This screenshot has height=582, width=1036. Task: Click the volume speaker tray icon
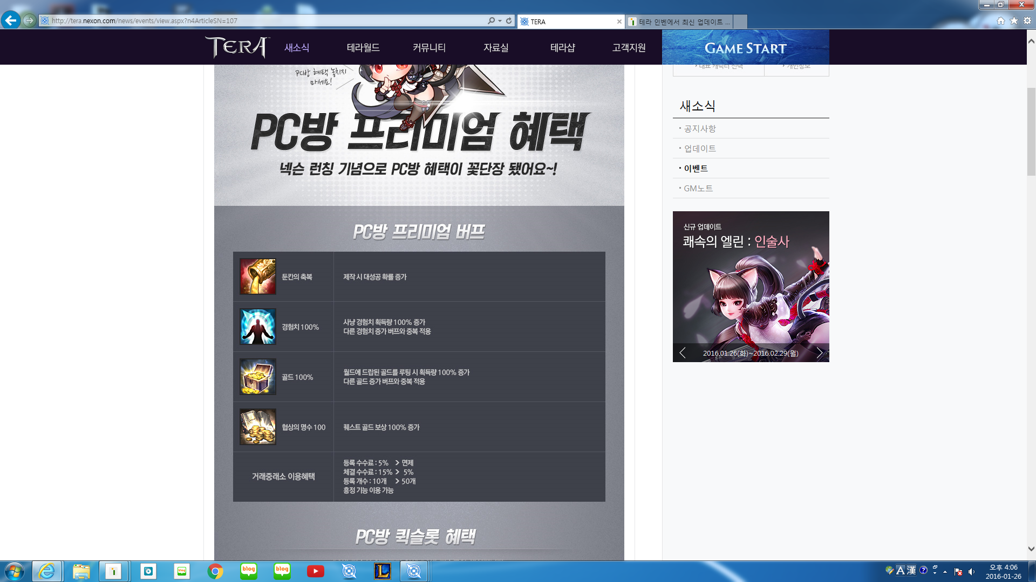(x=971, y=572)
